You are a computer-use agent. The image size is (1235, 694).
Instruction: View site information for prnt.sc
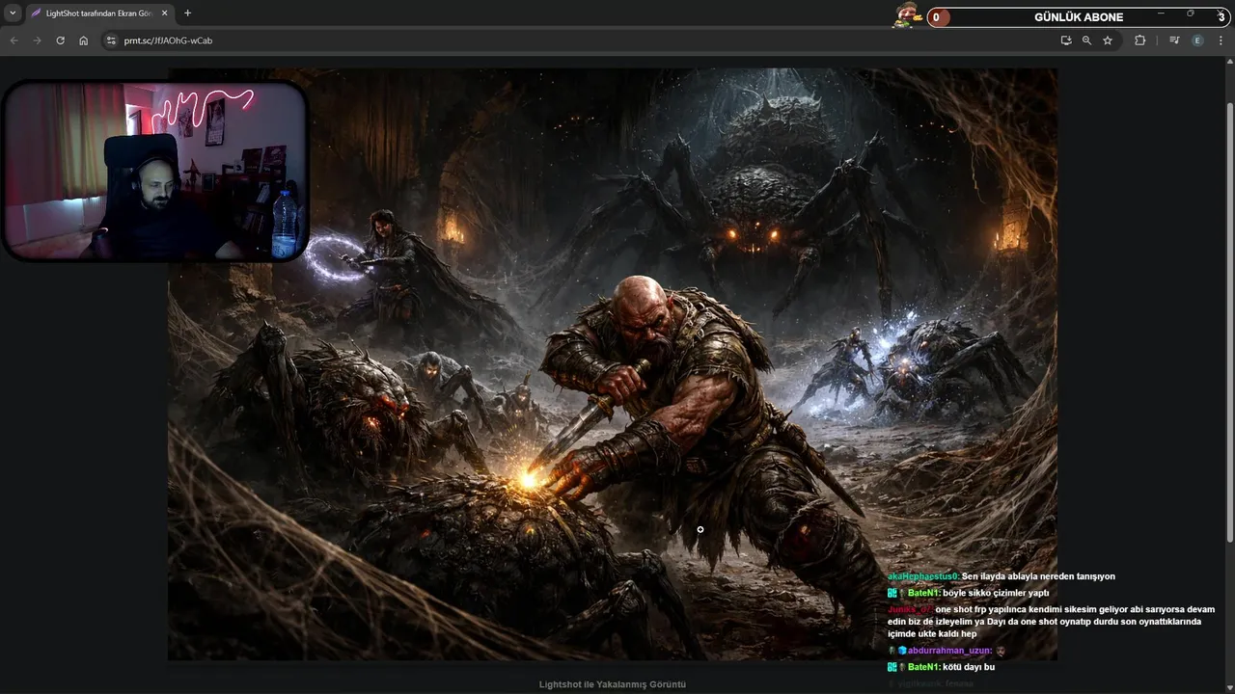111,40
